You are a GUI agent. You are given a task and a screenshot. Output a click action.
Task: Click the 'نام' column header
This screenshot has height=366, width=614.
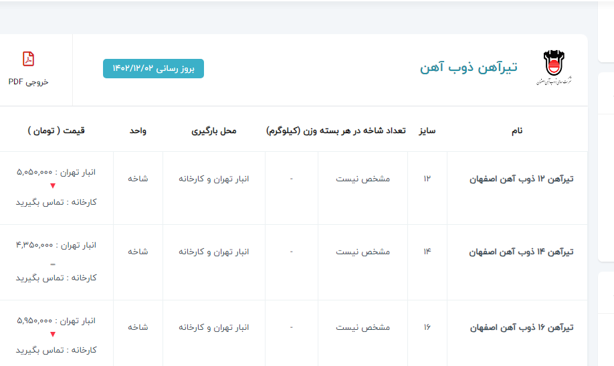pyautogui.click(x=516, y=130)
